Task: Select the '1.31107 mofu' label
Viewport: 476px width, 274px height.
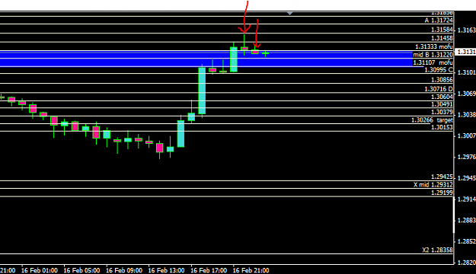Action: [x=433, y=62]
